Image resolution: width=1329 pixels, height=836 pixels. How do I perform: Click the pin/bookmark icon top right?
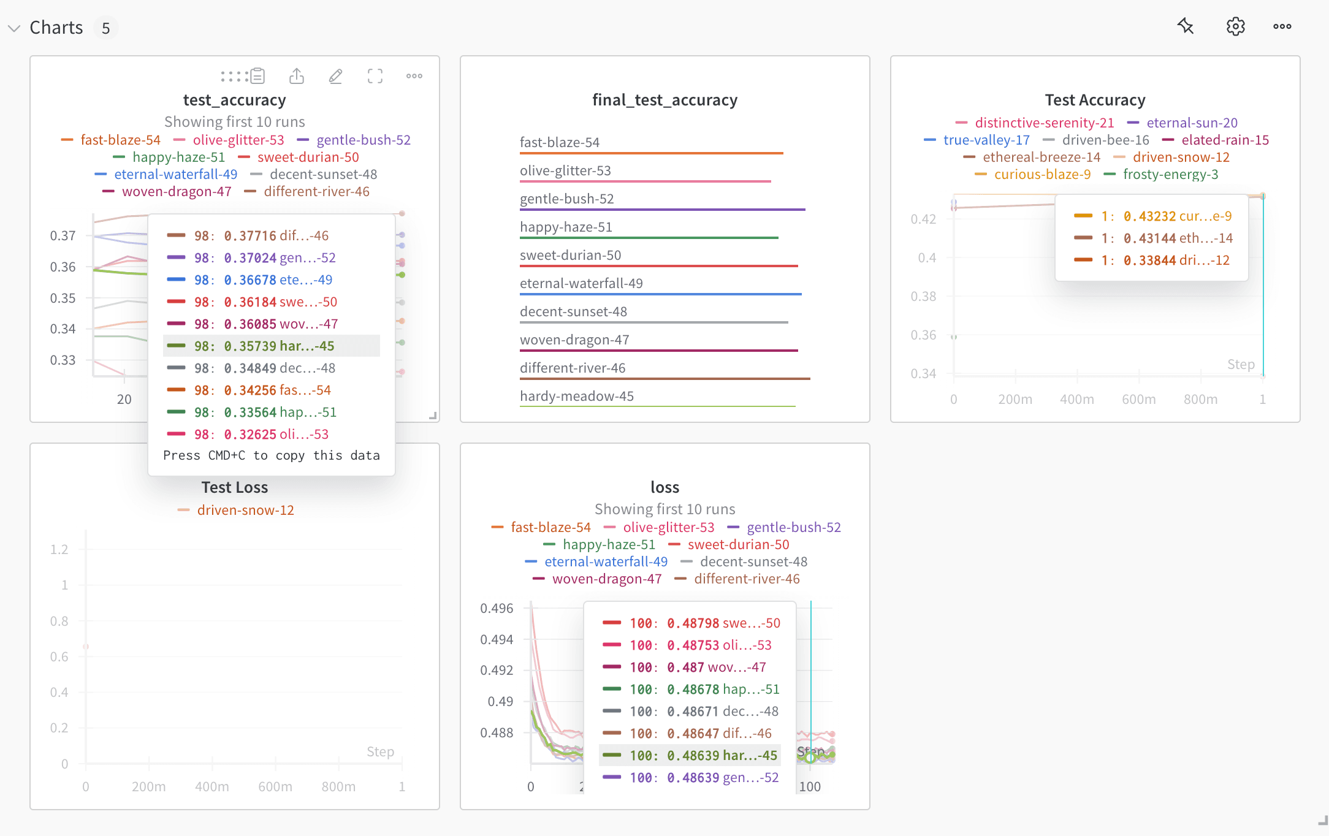point(1186,26)
